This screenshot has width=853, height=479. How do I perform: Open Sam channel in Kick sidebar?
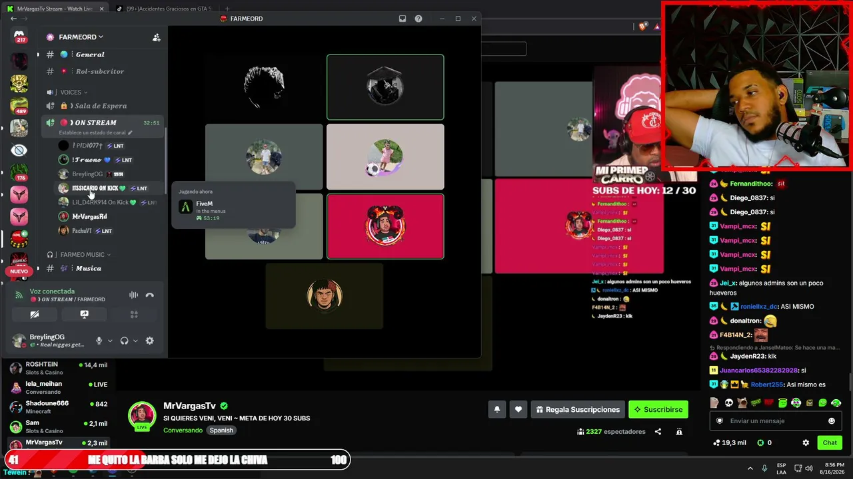[x=59, y=426]
